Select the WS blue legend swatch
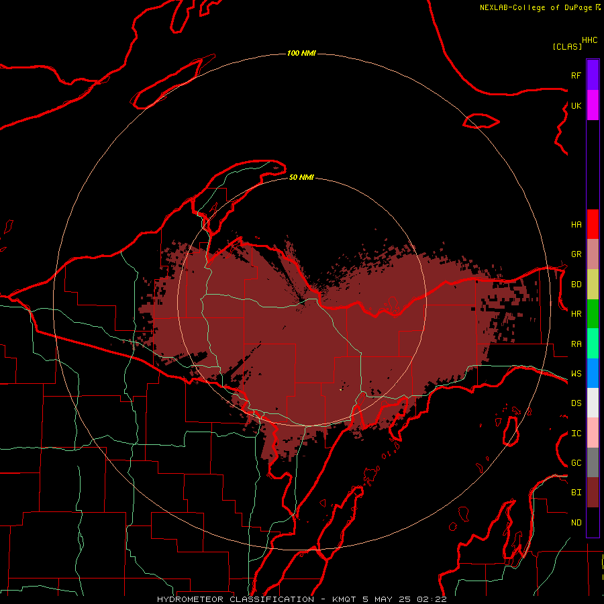The width and height of the screenshot is (604, 604). click(x=593, y=373)
